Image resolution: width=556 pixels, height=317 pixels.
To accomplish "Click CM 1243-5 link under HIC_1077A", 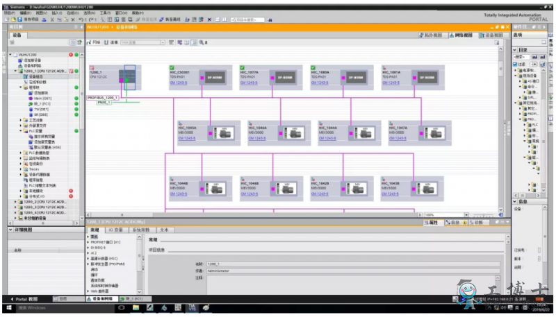I will [249, 83].
